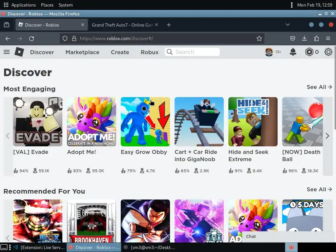Image resolution: width=336 pixels, height=252 pixels.
Task: Click the Roblox search field
Action: tap(192, 52)
